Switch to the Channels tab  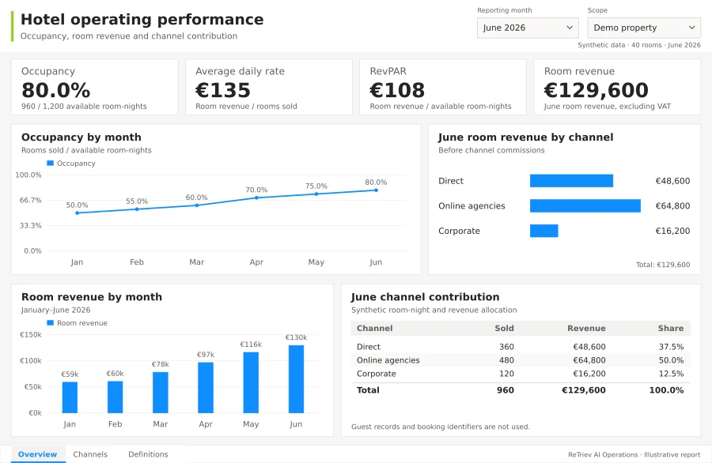[x=90, y=454]
